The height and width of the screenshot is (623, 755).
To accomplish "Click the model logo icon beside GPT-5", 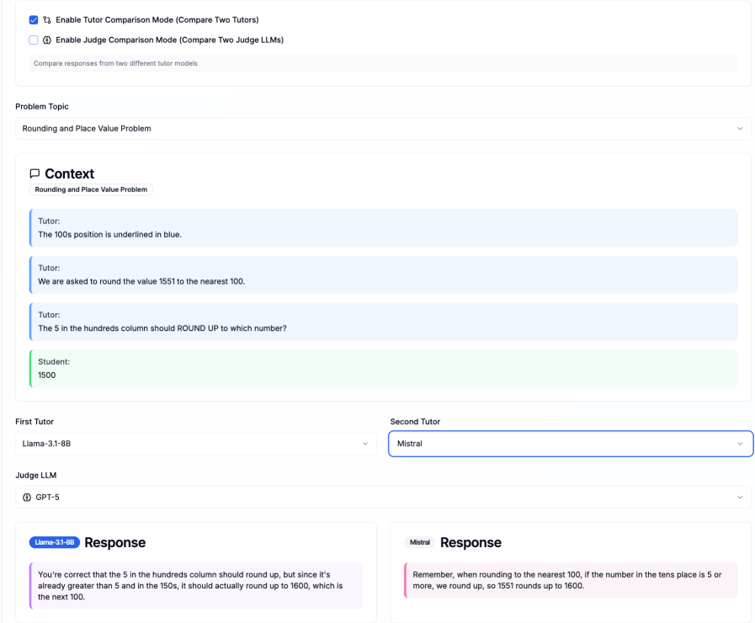I will tap(27, 497).
